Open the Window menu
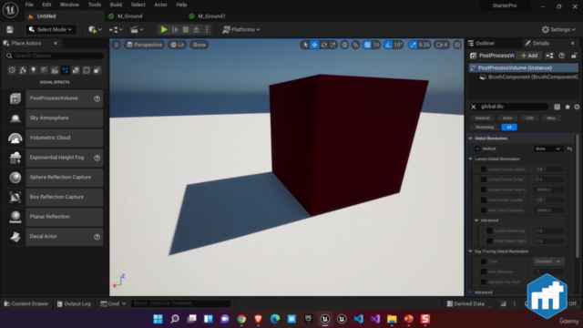The width and height of the screenshot is (583, 328). pyautogui.click(x=69, y=5)
